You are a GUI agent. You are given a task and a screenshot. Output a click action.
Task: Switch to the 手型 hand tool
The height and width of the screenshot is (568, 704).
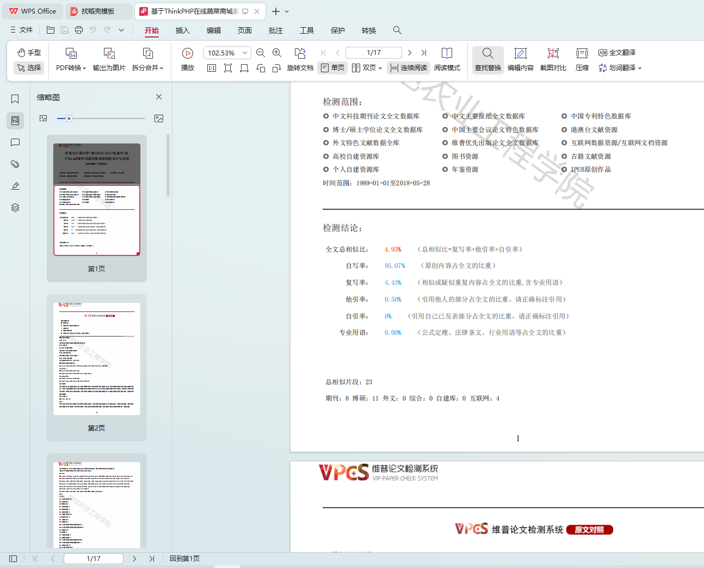pos(29,53)
